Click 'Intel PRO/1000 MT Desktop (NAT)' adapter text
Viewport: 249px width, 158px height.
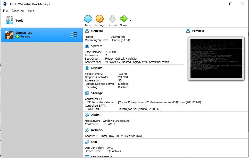click(122, 136)
